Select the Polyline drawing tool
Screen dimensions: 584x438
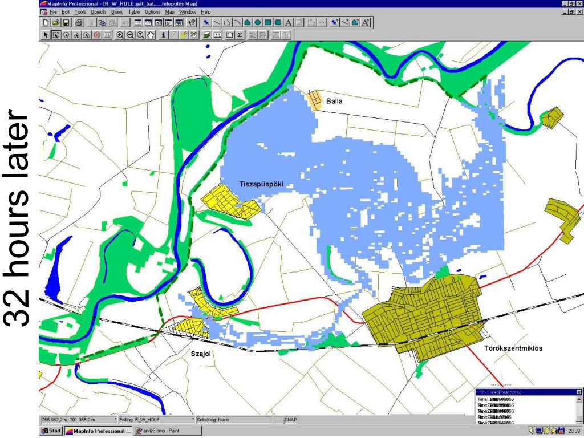coord(227,23)
